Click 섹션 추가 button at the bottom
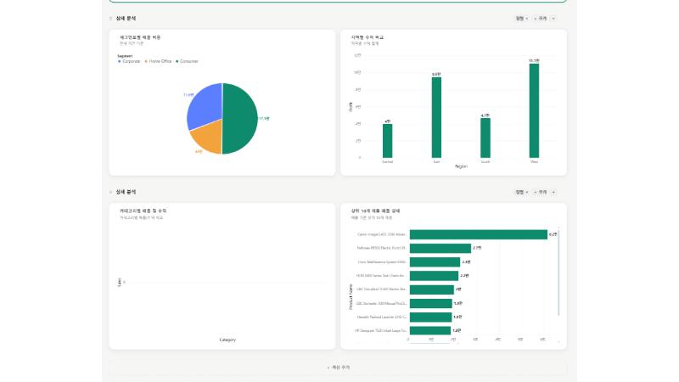 pyautogui.click(x=338, y=368)
